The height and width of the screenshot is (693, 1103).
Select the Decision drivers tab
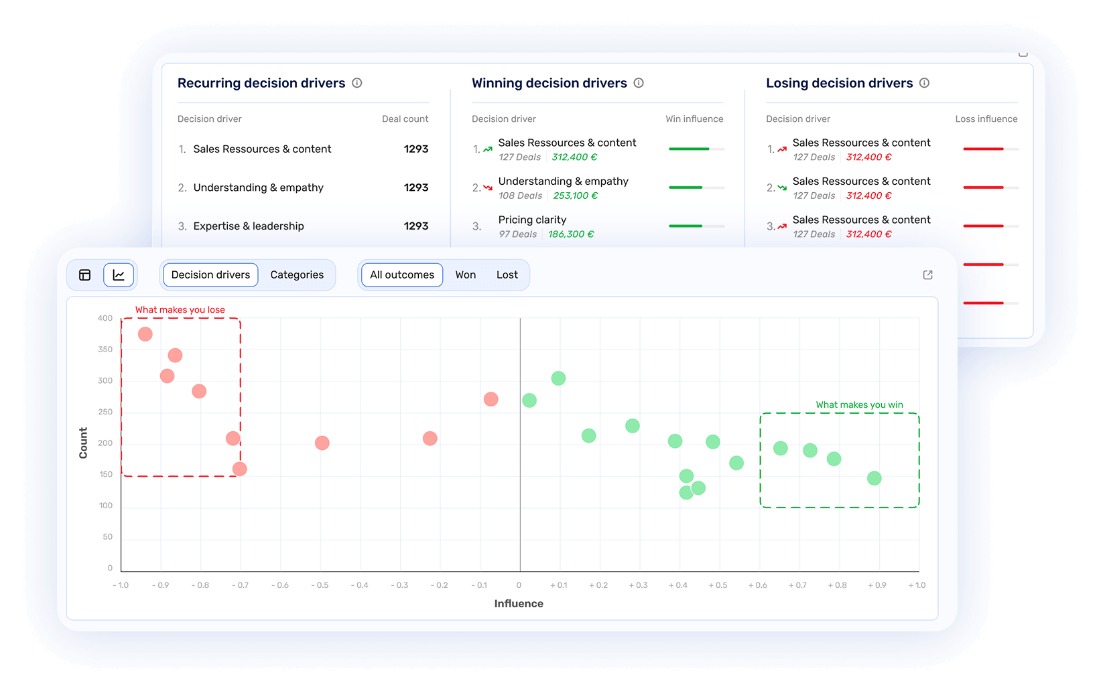pos(210,275)
